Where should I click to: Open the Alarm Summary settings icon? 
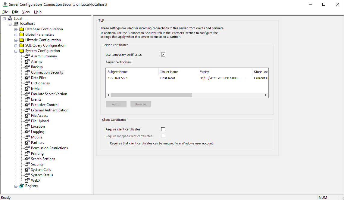pos(26,56)
